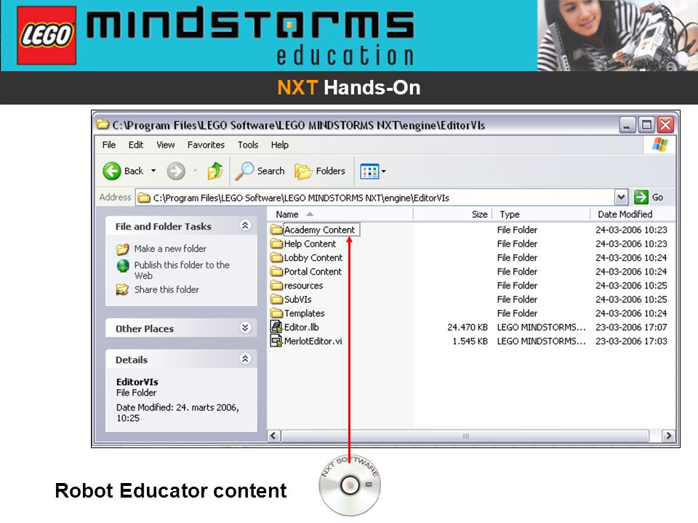The height and width of the screenshot is (523, 698).
Task: Select the Help Content folder name
Action: coord(310,244)
